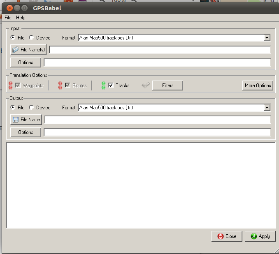Click the More Options button
Viewport: 279px width, 254px height.
pyautogui.click(x=258, y=85)
